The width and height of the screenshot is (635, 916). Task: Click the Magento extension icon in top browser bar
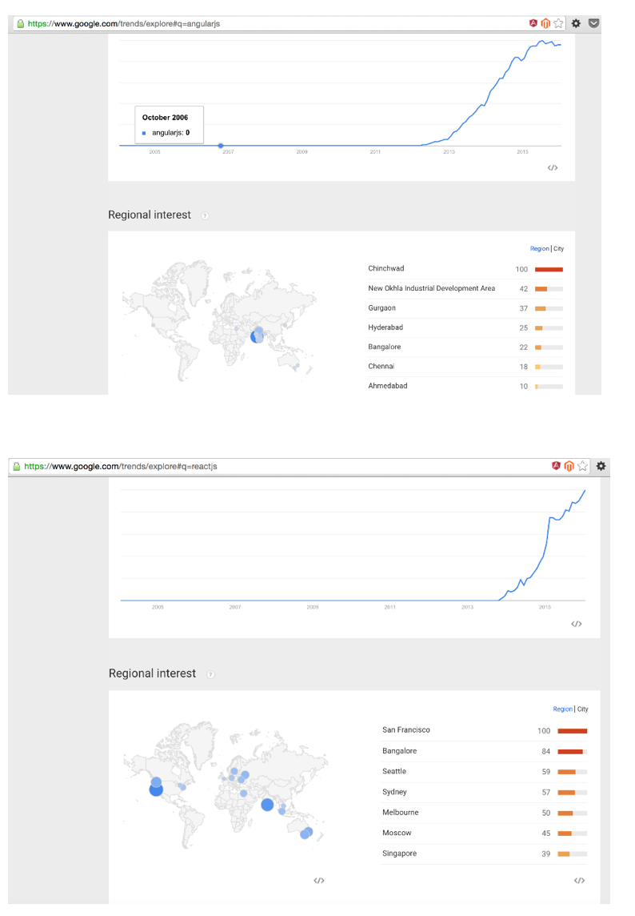point(545,23)
